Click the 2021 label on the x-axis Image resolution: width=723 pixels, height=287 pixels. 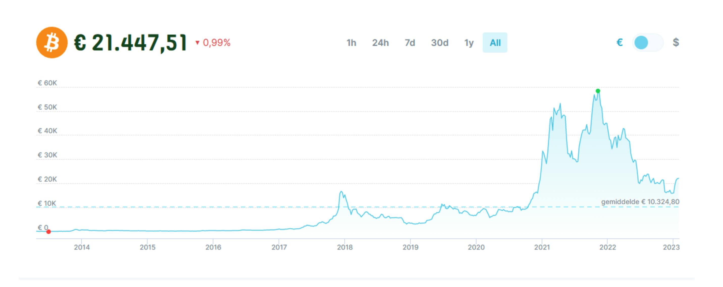click(542, 247)
